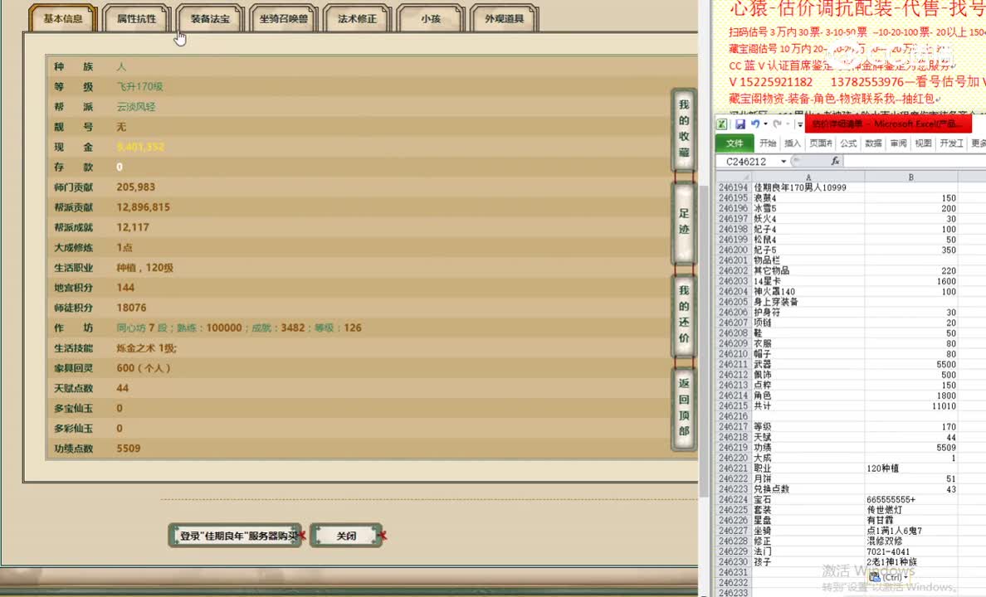This screenshot has height=597, width=986.
Task: Click the Insert Function fx icon
Action: click(835, 162)
